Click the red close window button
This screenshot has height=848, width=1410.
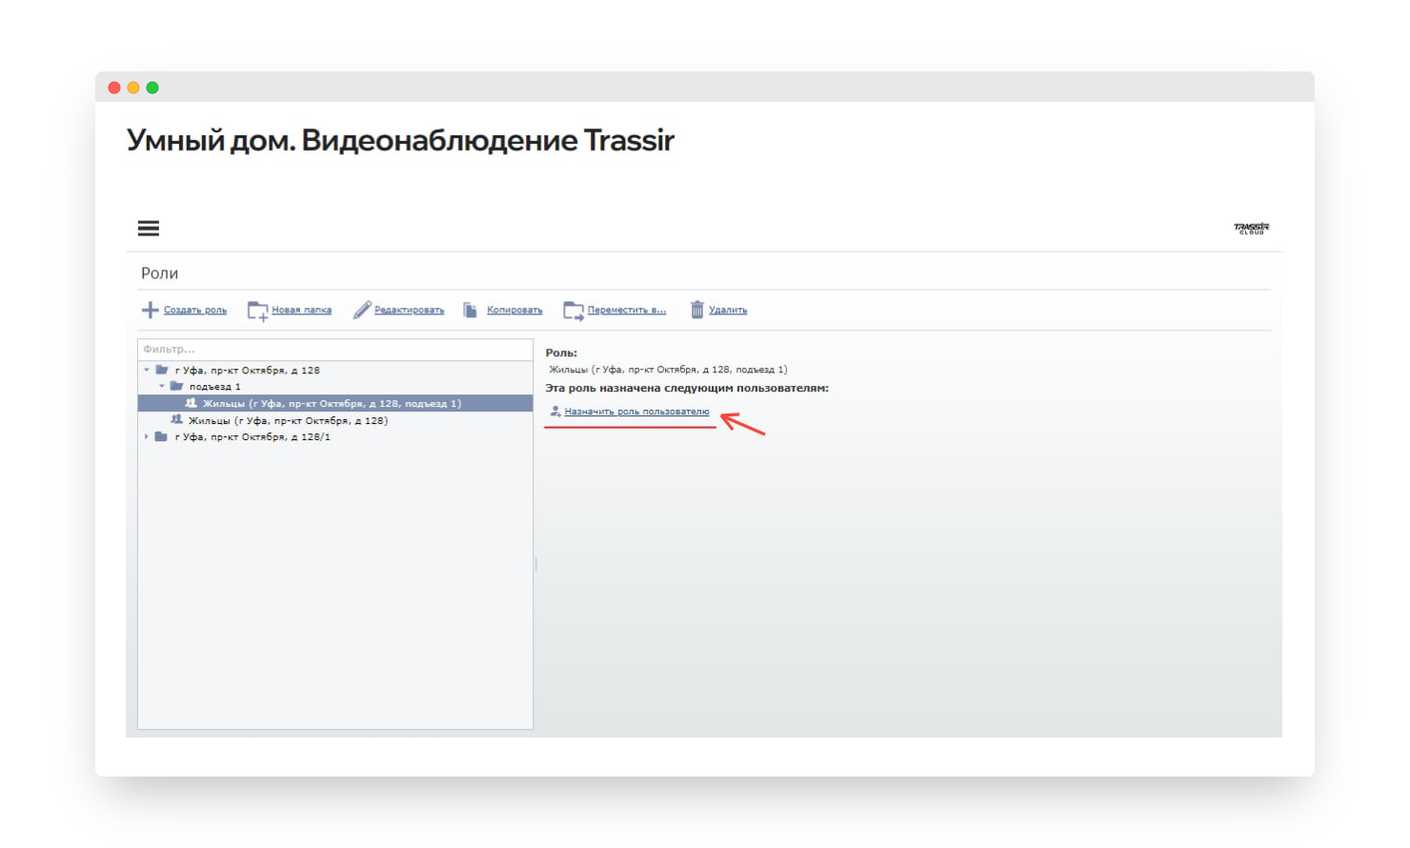point(114,88)
